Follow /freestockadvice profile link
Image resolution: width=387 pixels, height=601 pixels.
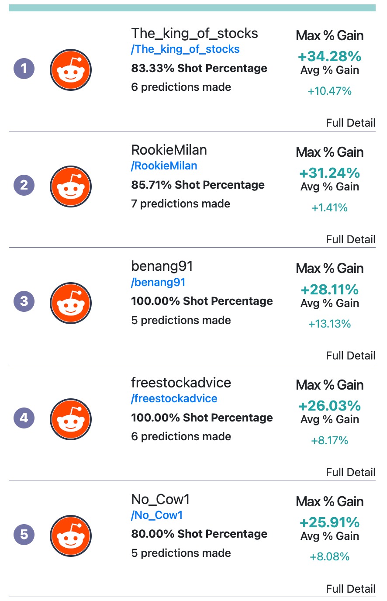[x=174, y=399]
